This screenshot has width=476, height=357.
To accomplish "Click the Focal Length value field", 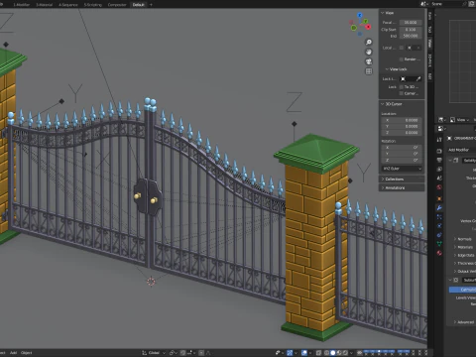I will point(411,23).
